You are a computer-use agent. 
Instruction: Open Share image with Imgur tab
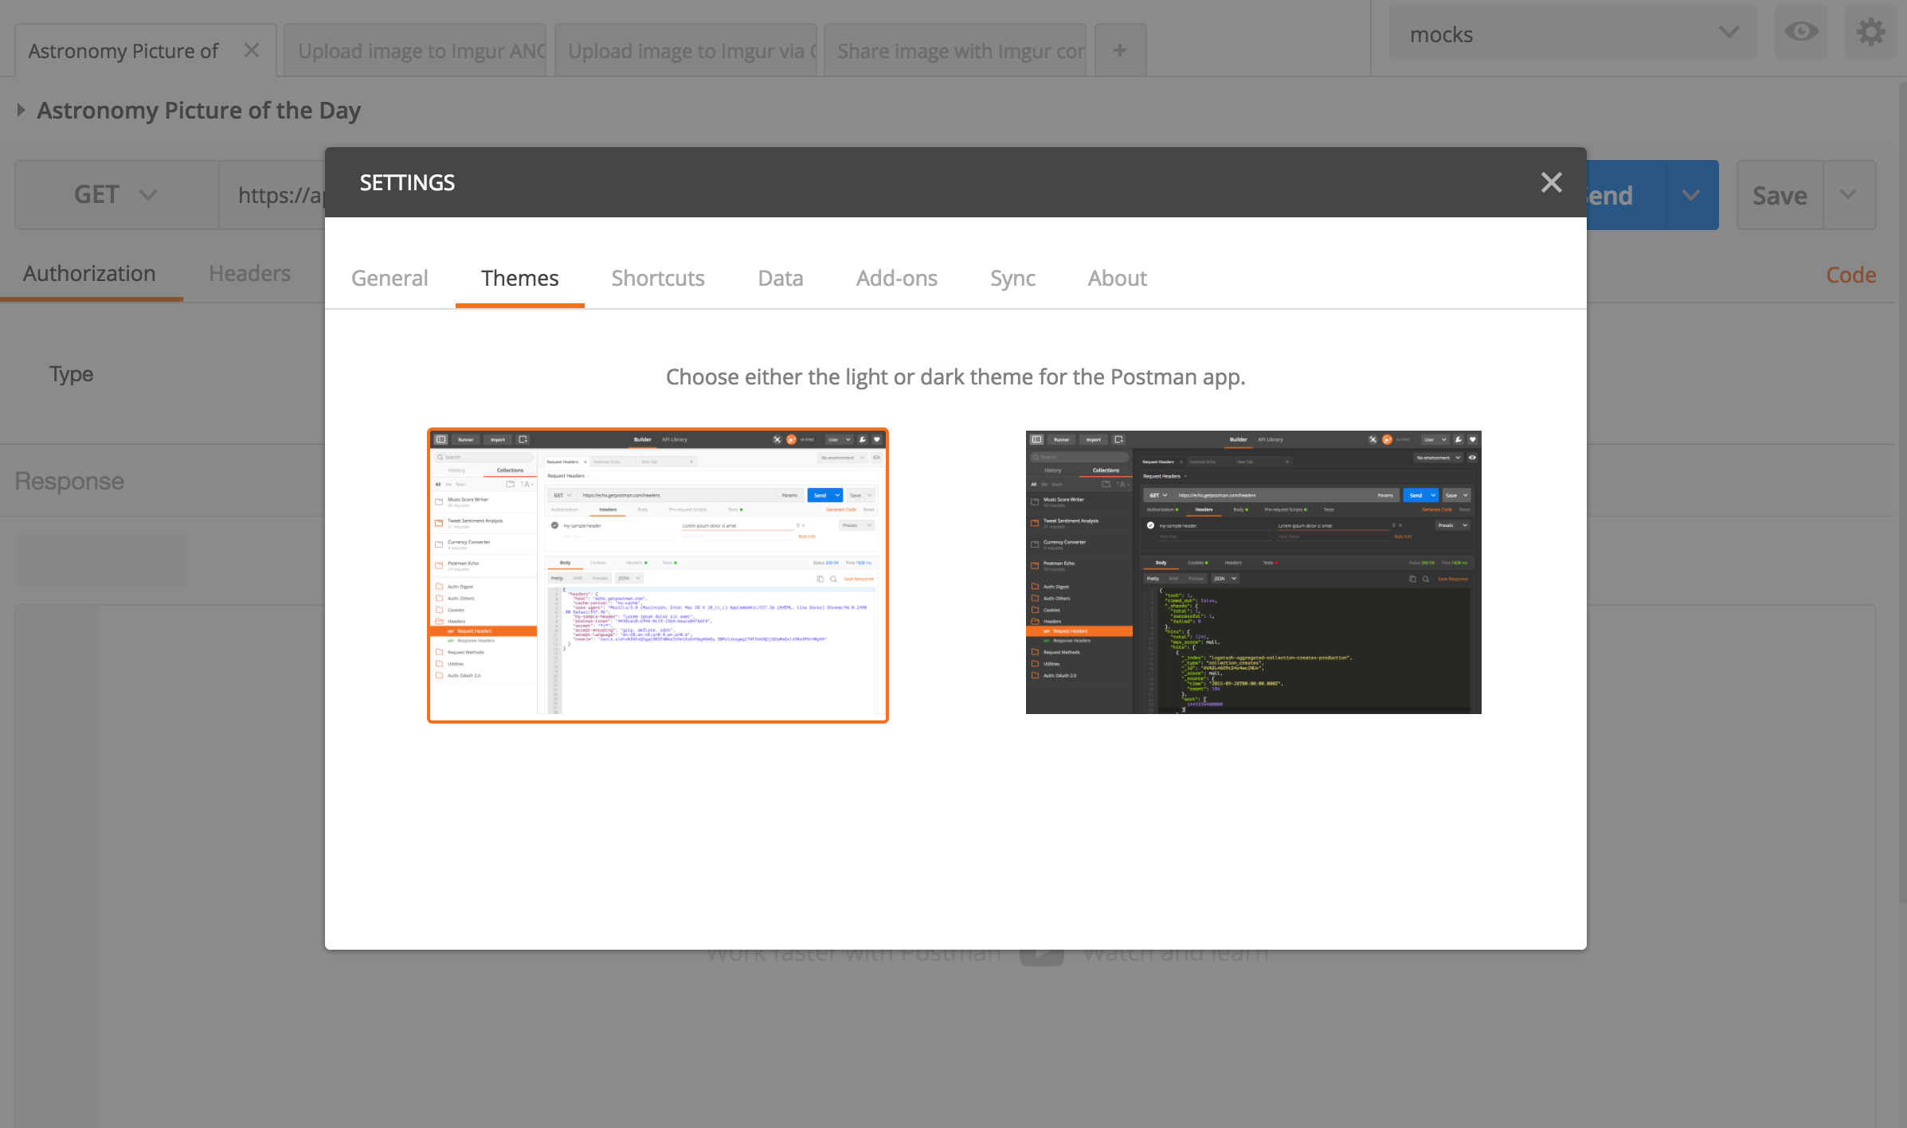(x=955, y=50)
